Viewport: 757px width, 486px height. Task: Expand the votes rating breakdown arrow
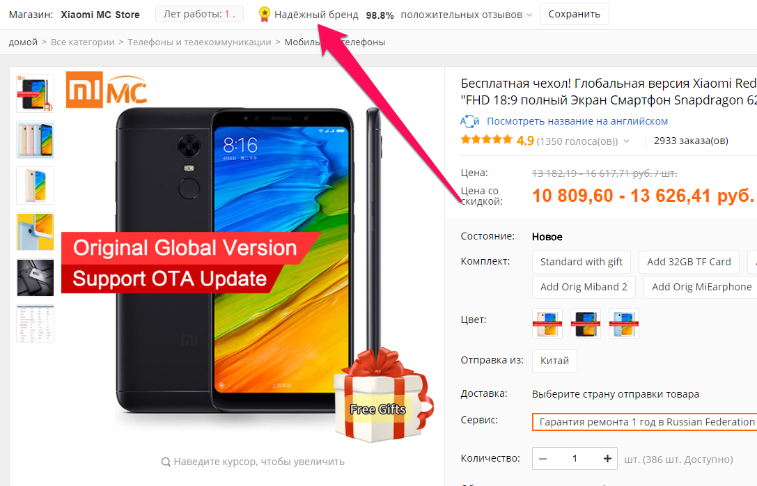(626, 141)
